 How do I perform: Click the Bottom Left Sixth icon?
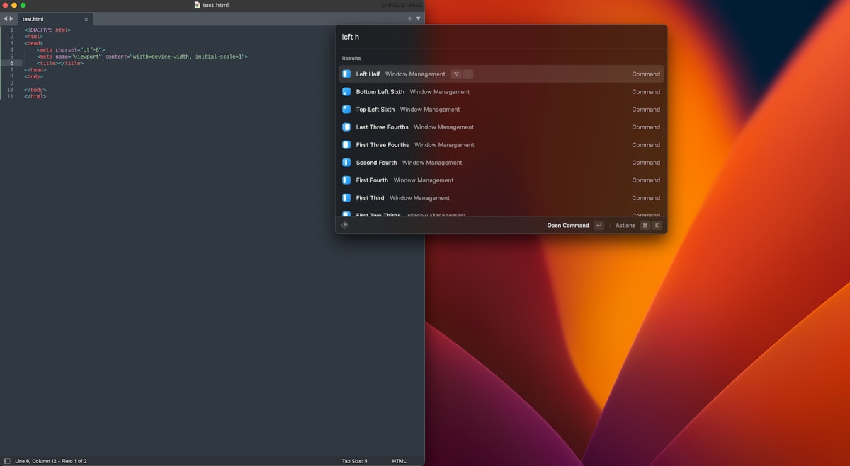point(346,92)
